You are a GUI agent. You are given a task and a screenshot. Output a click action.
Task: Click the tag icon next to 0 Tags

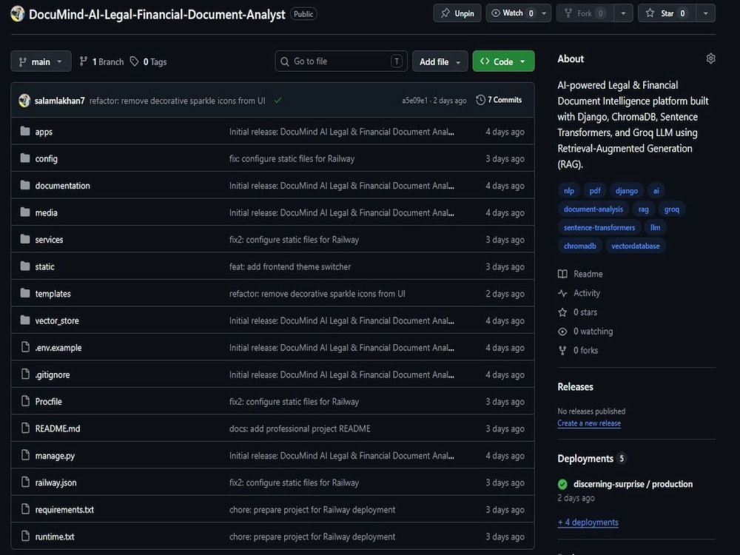click(x=135, y=61)
